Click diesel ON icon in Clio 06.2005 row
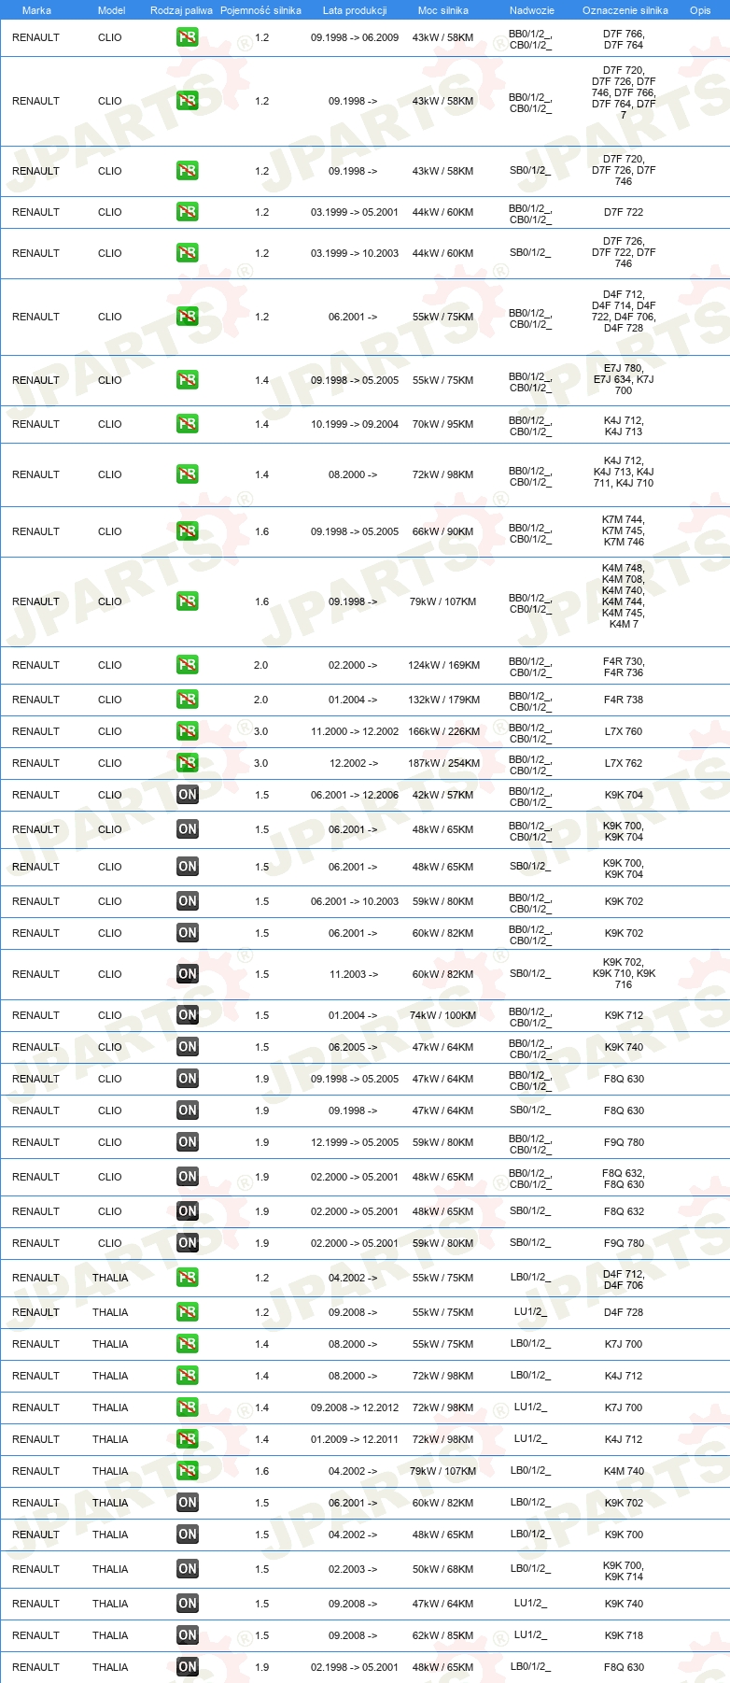Screen dimensions: 730x1683 (188, 1047)
